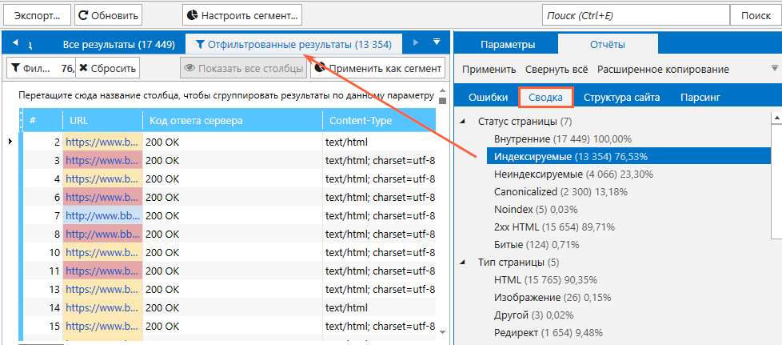Sort by the Content-Type column header
This screenshot has height=345, width=782.
coord(379,120)
